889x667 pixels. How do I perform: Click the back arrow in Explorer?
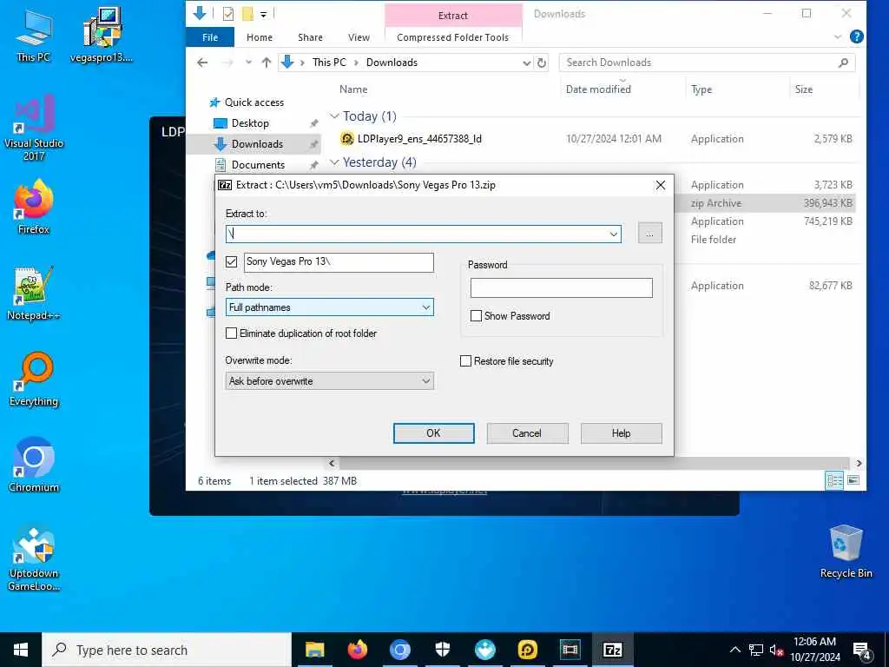[x=202, y=63]
